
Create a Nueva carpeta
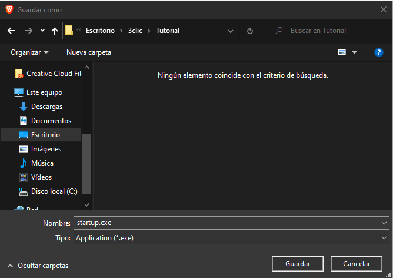[88, 52]
